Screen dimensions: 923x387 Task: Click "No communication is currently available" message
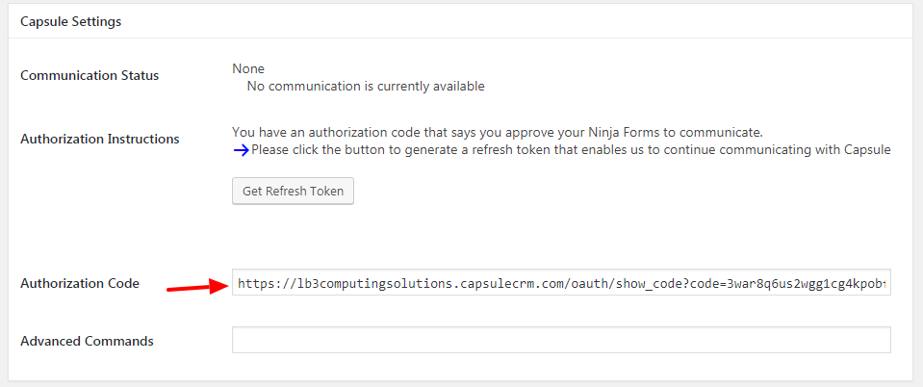click(x=366, y=87)
